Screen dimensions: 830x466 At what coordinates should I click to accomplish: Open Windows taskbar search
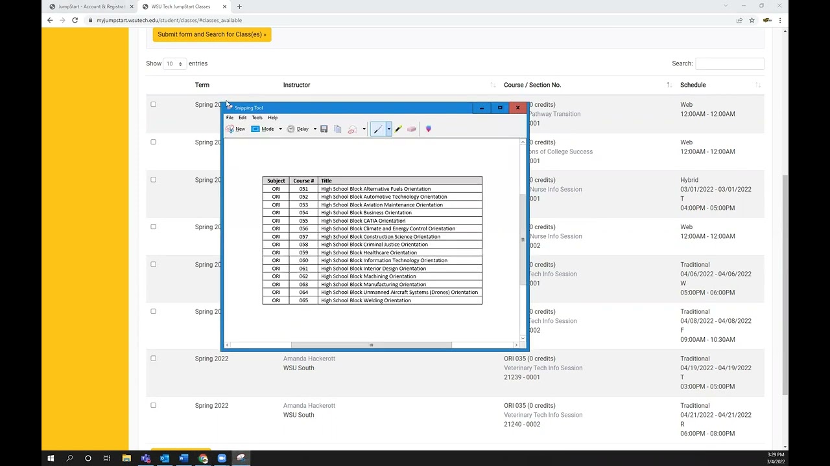[69, 458]
